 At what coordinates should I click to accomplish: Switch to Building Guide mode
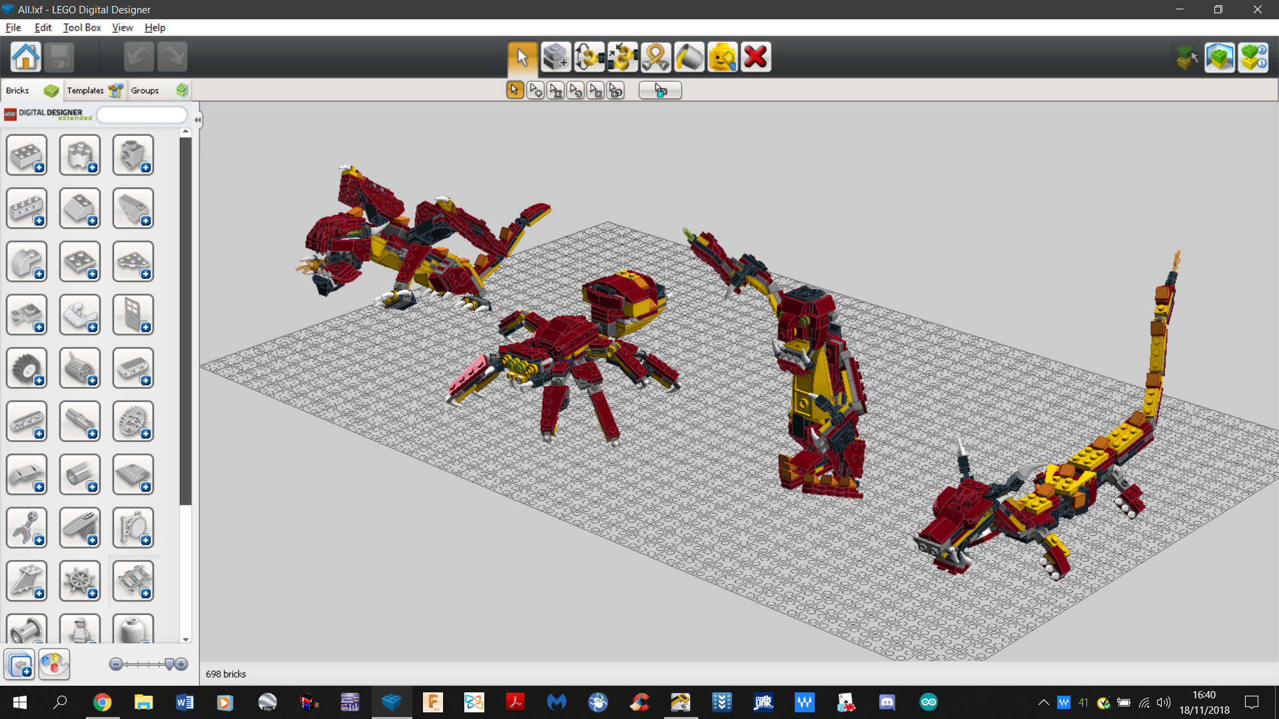pyautogui.click(x=1253, y=57)
